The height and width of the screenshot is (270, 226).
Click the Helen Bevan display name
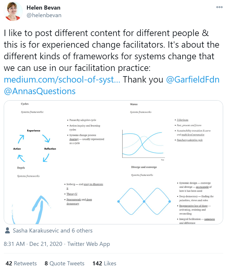pos(43,8)
